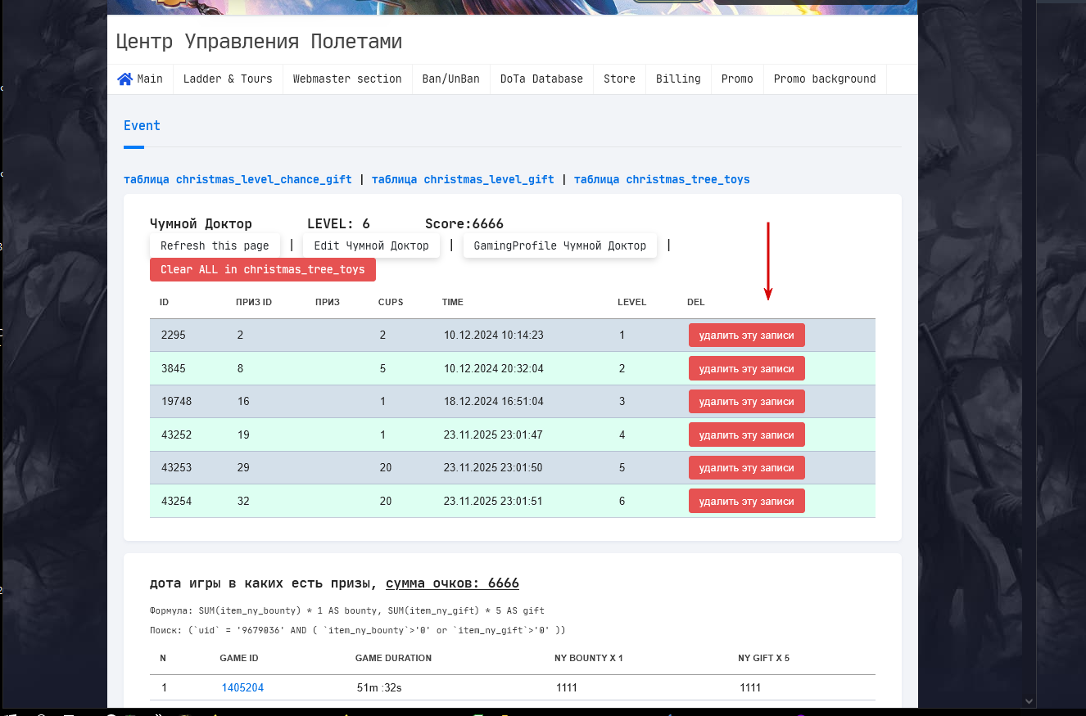The width and height of the screenshot is (1086, 716).
Task: Select the Promo background menu item
Action: pyautogui.click(x=825, y=79)
